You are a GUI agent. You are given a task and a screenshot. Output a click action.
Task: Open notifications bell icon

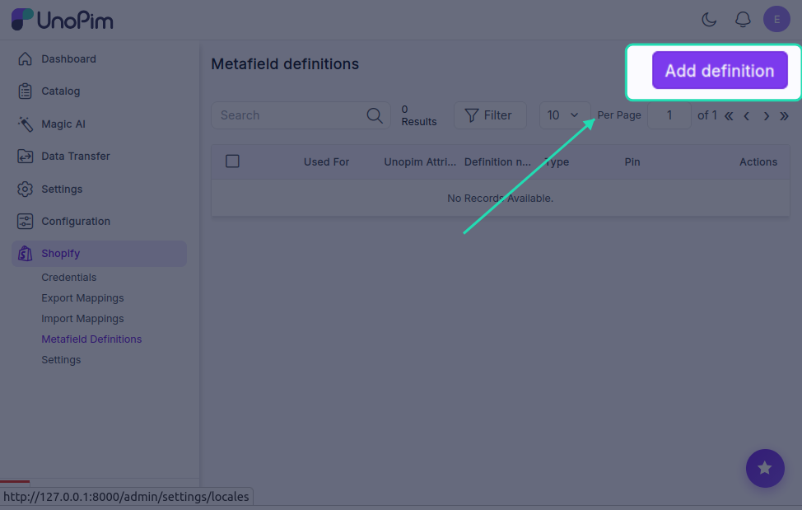click(x=743, y=20)
